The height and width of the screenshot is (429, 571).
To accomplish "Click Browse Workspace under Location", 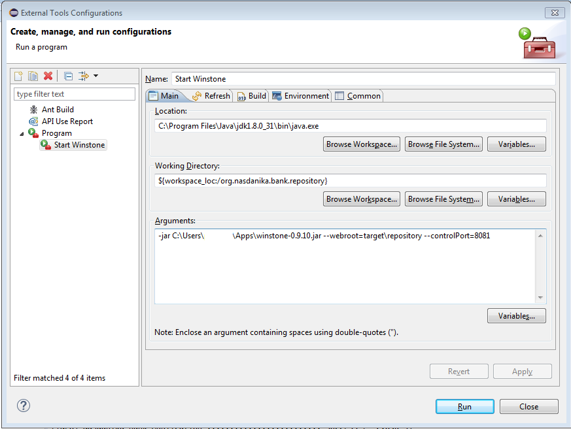I will tap(361, 144).
